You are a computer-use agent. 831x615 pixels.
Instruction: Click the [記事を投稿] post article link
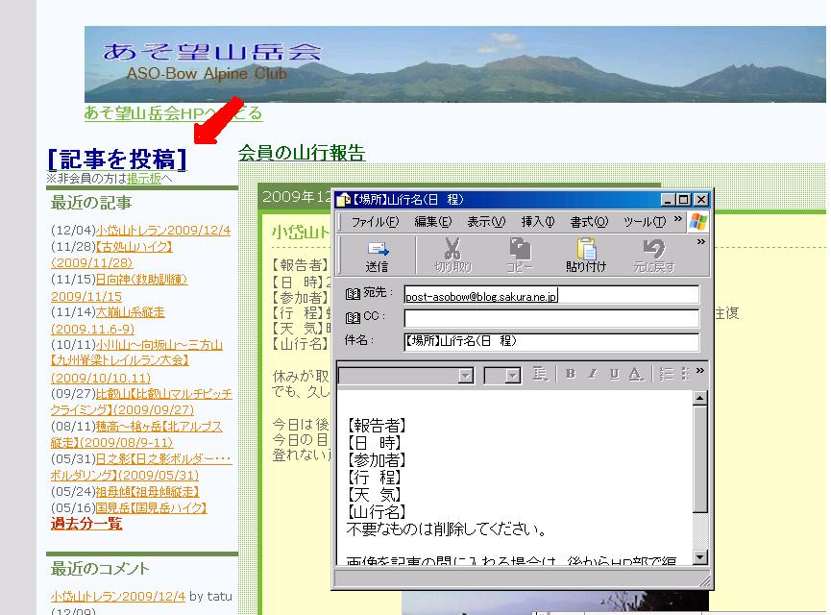tap(117, 160)
